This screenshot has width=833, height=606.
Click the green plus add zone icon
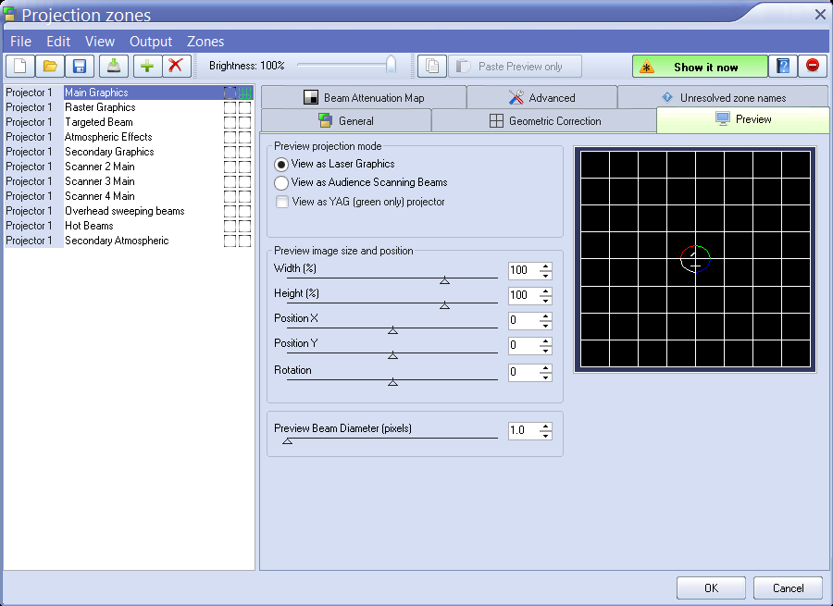146,67
